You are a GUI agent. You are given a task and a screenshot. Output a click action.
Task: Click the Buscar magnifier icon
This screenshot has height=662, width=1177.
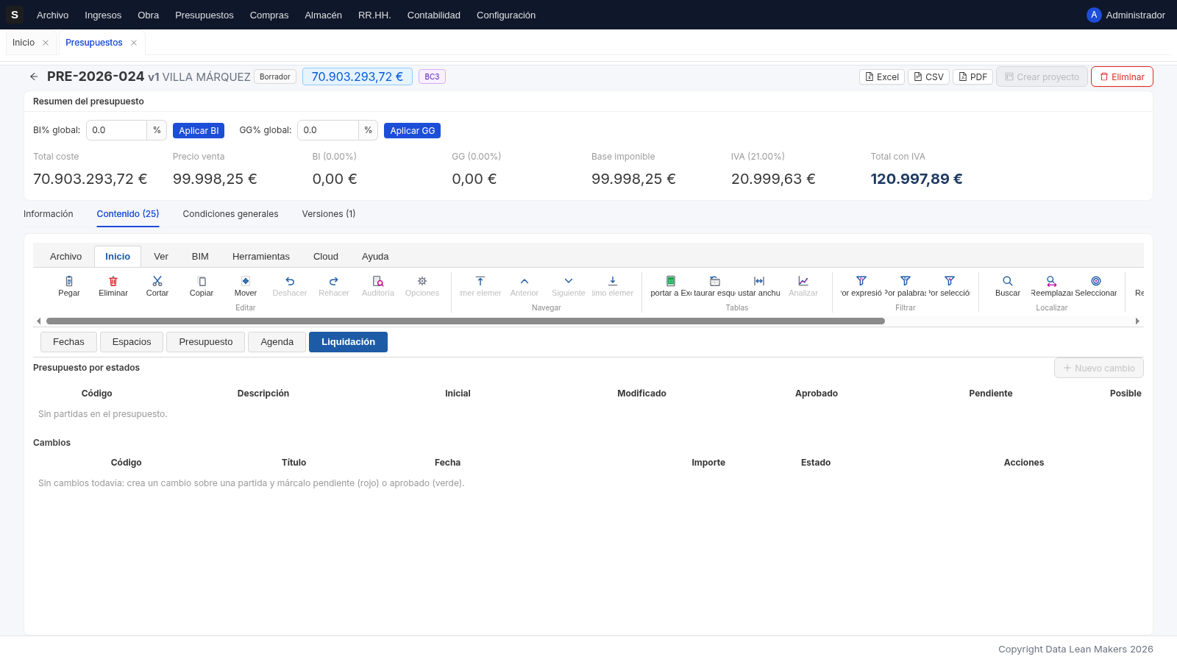click(1008, 281)
